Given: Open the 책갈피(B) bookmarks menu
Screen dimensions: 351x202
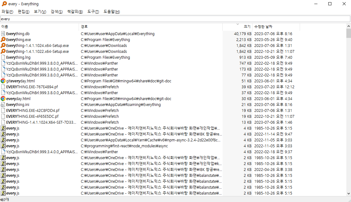Looking at the screenshot, I should pyautogui.click(x=75, y=11).
